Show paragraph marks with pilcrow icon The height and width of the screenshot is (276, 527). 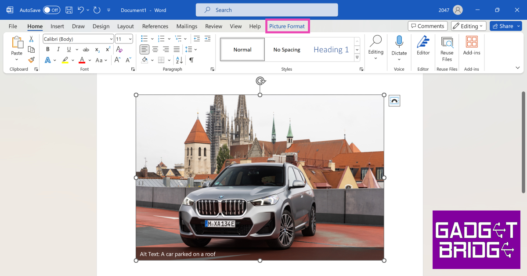pos(191,60)
